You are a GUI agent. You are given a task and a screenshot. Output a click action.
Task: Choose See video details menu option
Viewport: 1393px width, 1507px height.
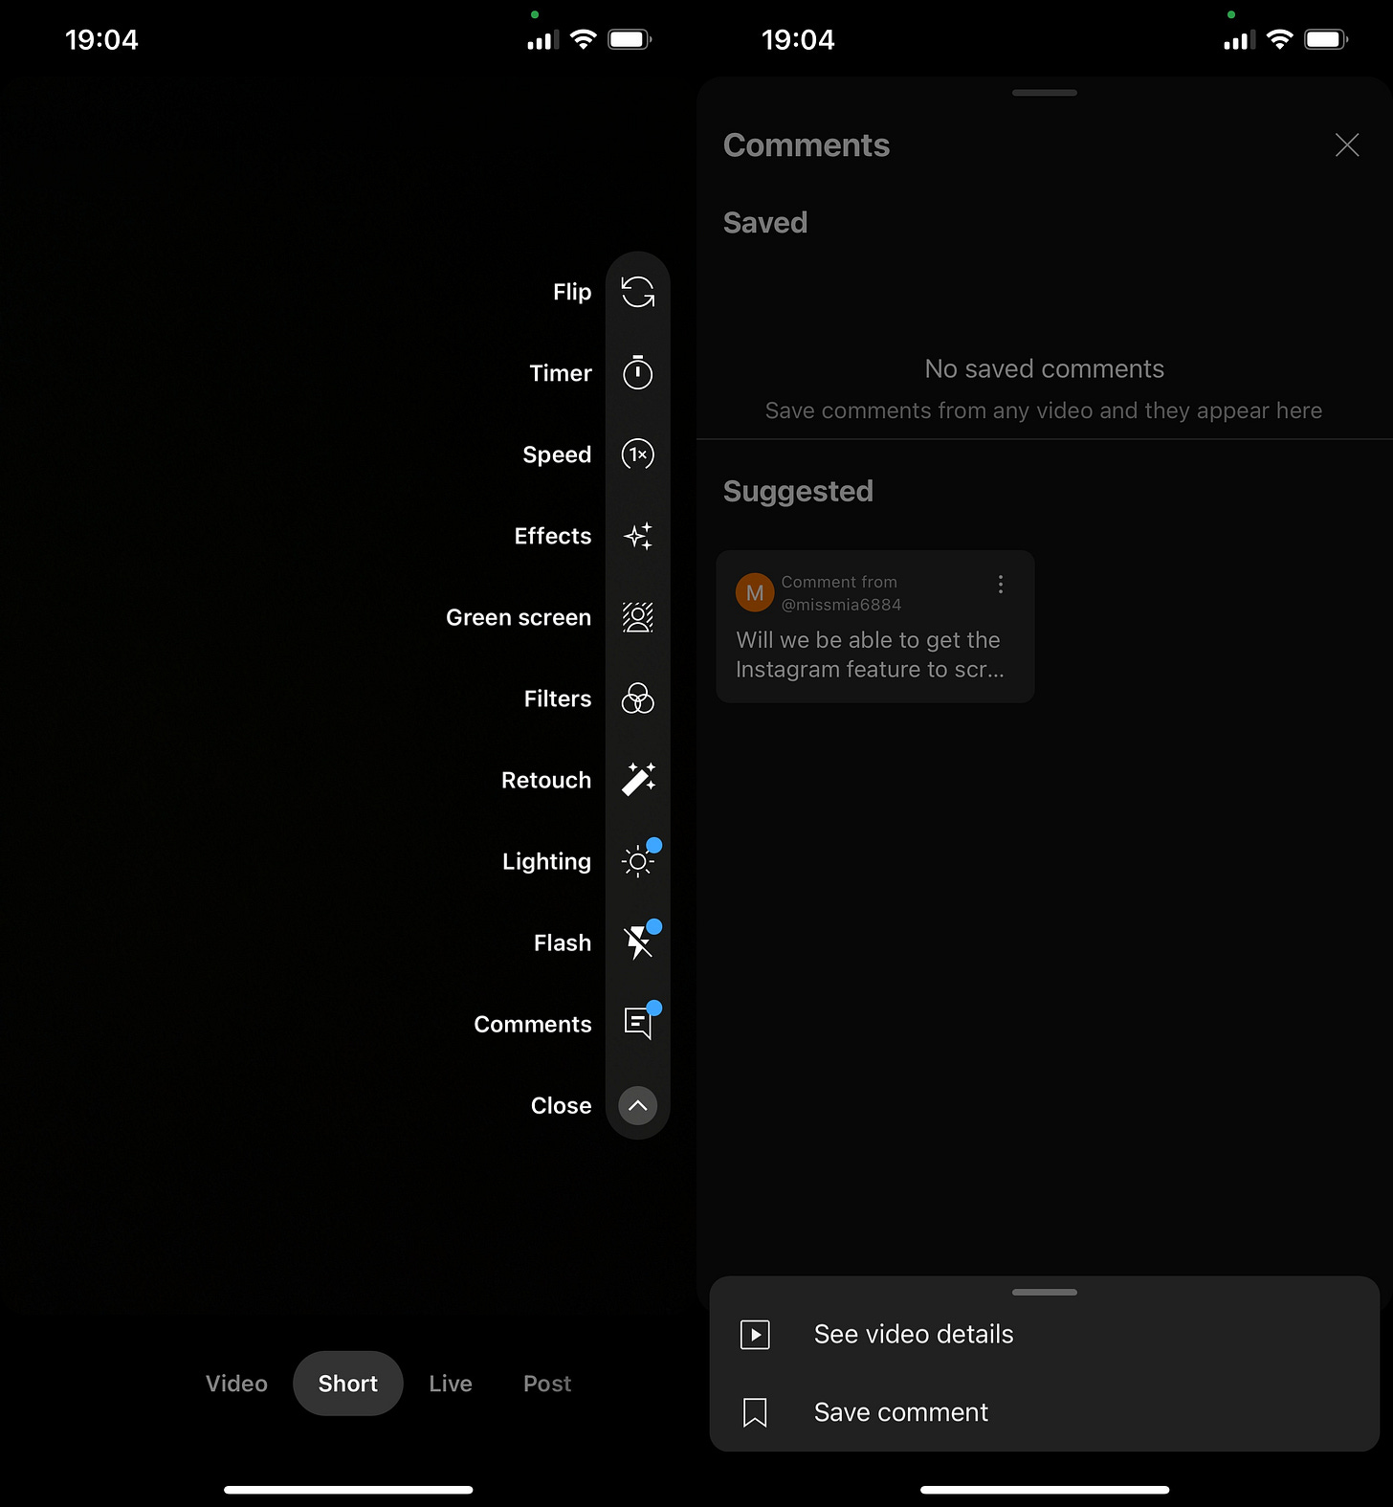[x=1045, y=1334]
